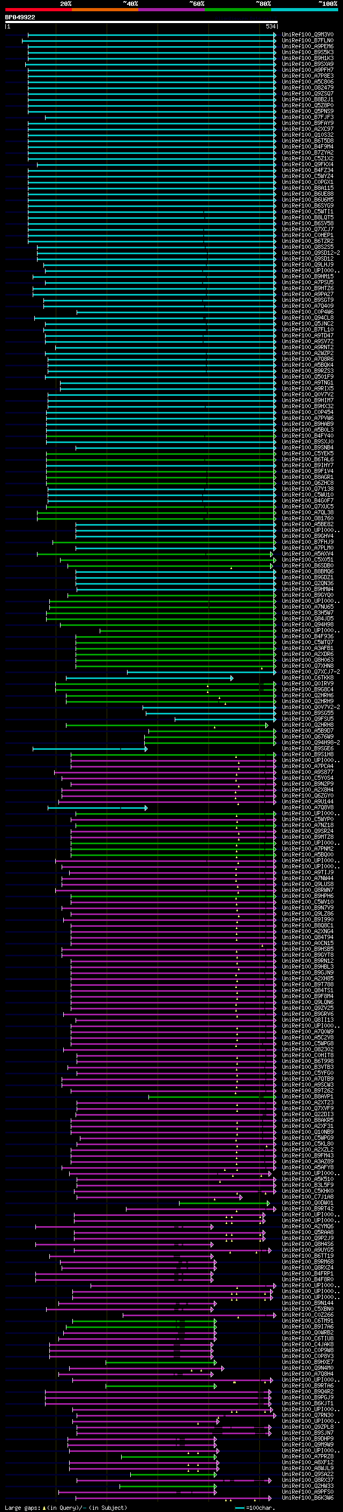Image resolution: width=343 pixels, height=1512 pixels.
Task: Select hit label UniRef100_A7PCA4
Action: pos(308,766)
